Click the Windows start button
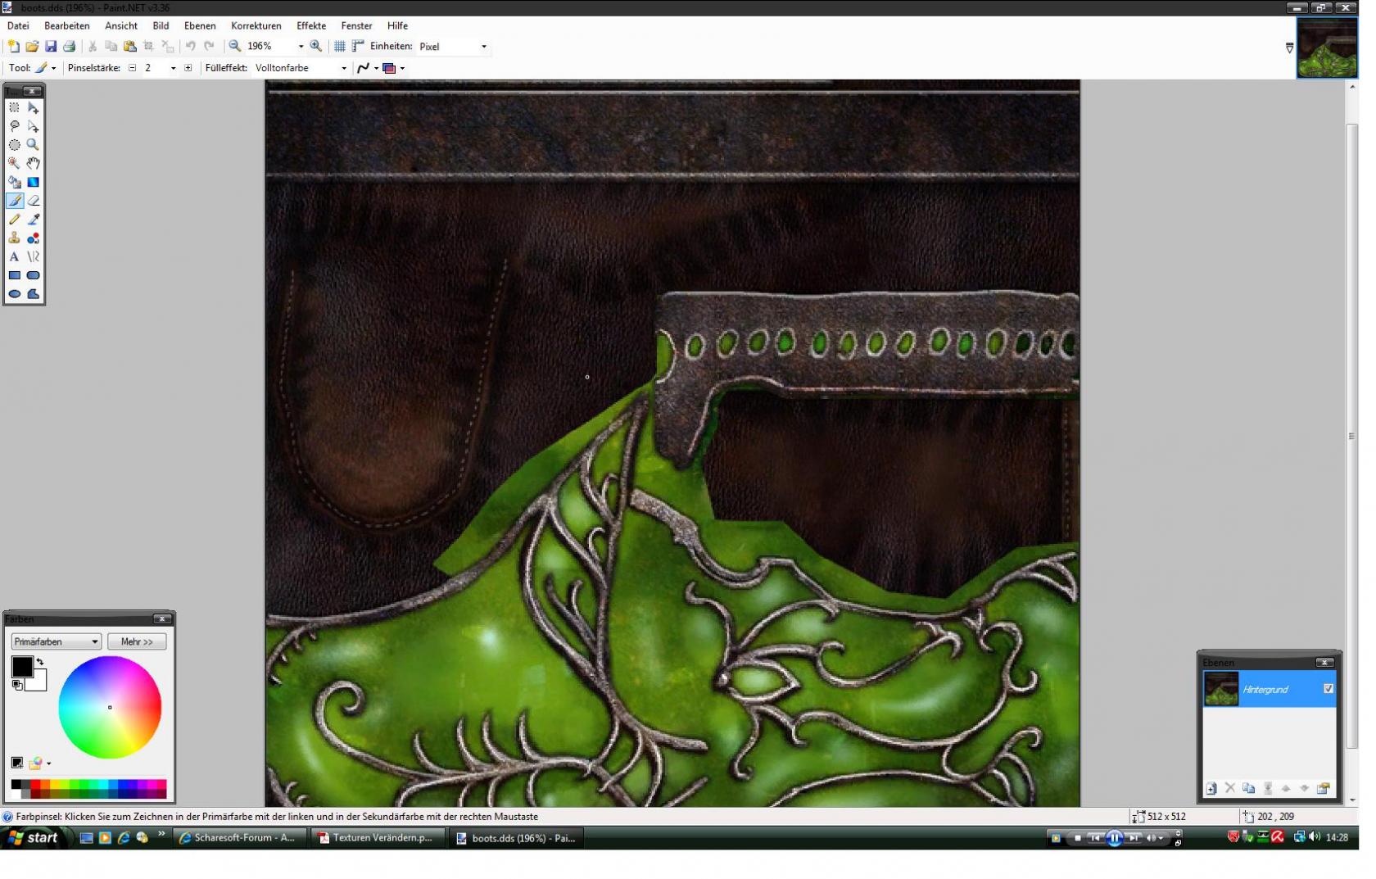1376x879 pixels. [x=33, y=837]
